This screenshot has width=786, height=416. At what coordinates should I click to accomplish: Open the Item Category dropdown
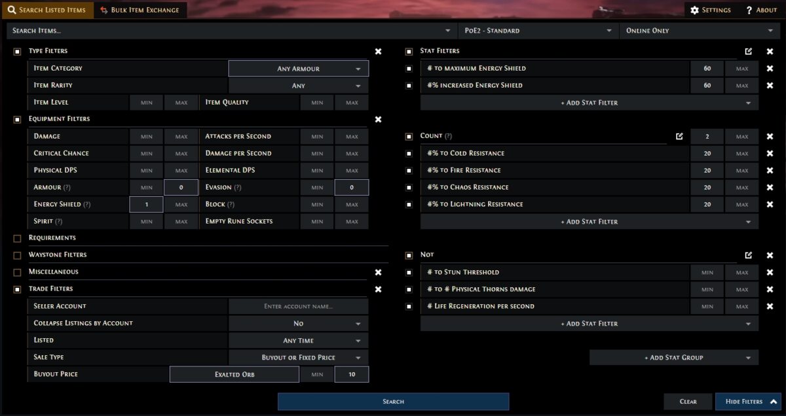coord(298,69)
